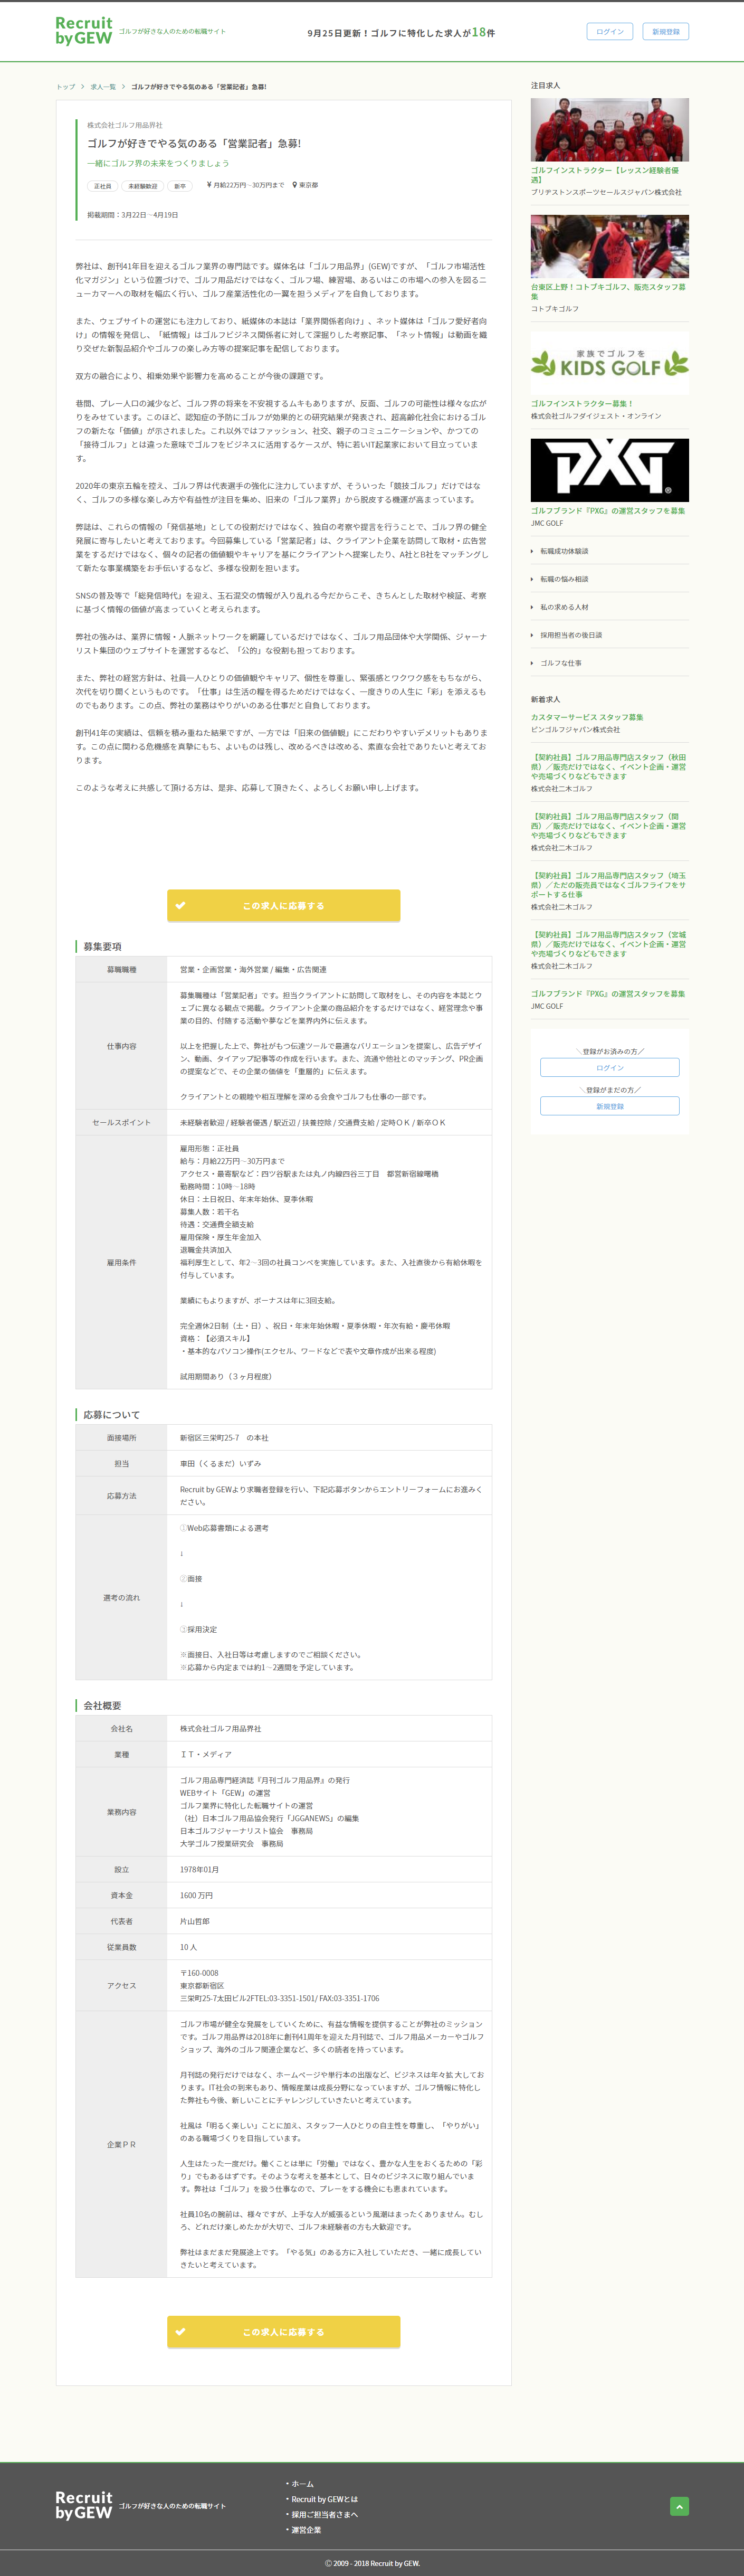Open footer ホーム link
Viewport: 744px width, 2576px height.
(x=302, y=2484)
